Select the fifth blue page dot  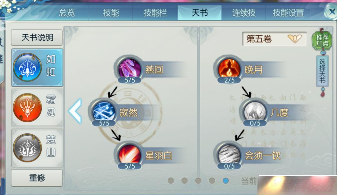click(226, 180)
